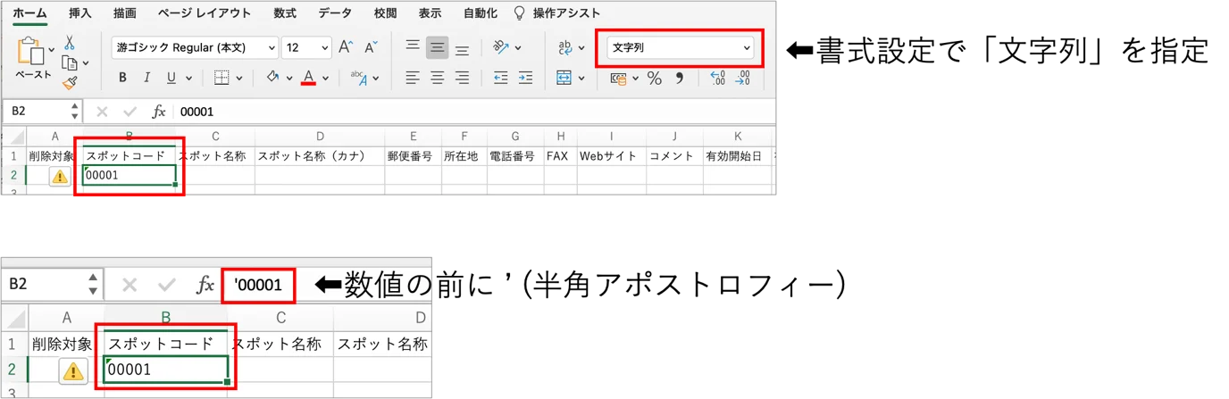The width and height of the screenshot is (1229, 399).
Task: Expand the Paste options arrow
Action: pyautogui.click(x=51, y=49)
